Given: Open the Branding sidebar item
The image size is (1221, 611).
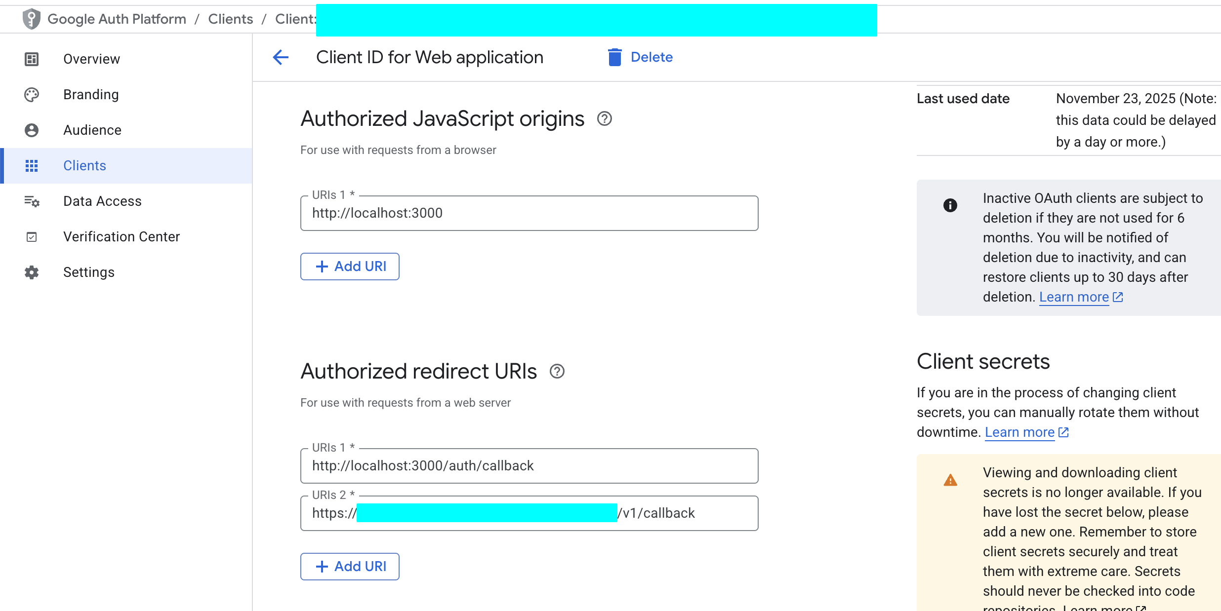Looking at the screenshot, I should point(91,95).
